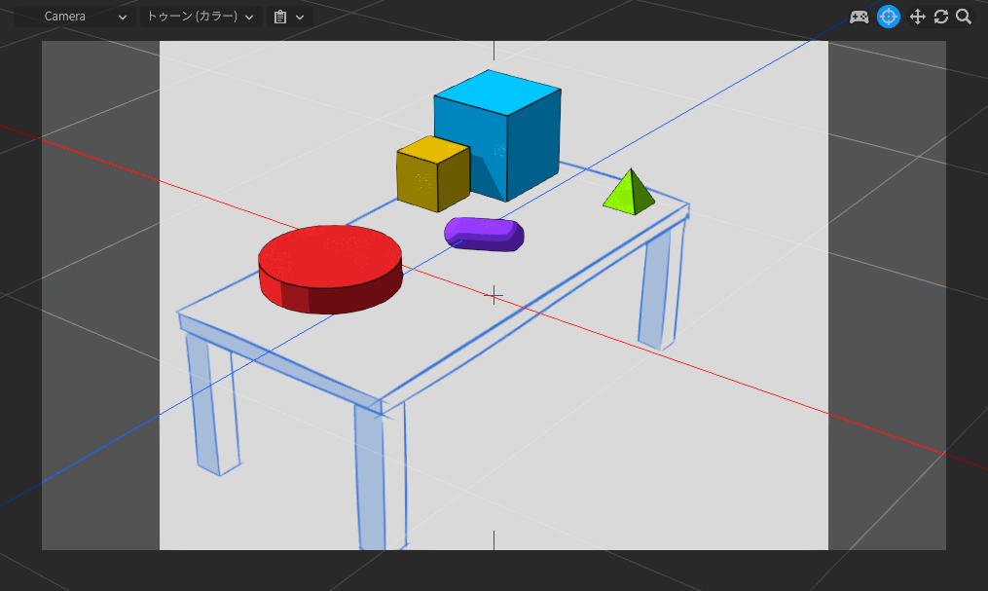Click the crosshair at the viewport center
This screenshot has height=591, width=988.
pyautogui.click(x=494, y=295)
